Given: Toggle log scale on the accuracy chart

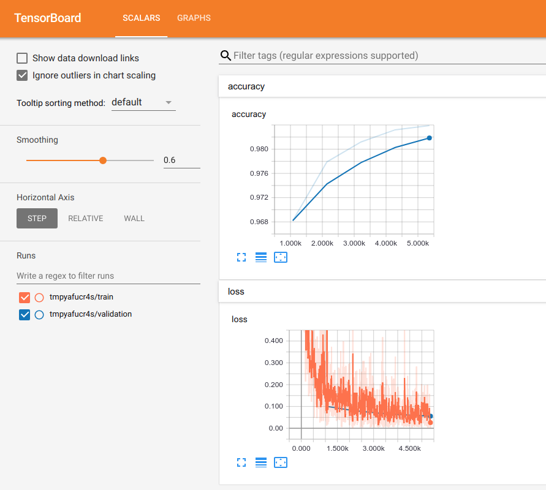Looking at the screenshot, I should 261,257.
